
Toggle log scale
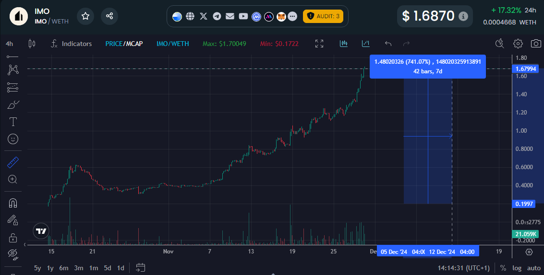[517, 268]
